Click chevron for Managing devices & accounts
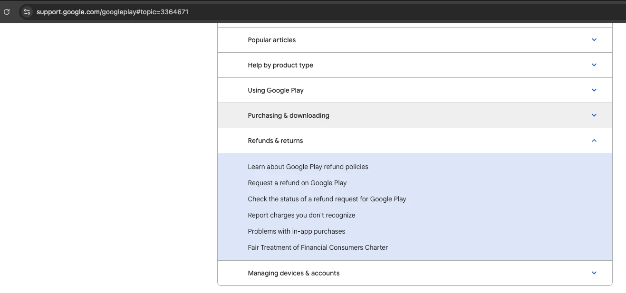Image resolution: width=626 pixels, height=293 pixels. [x=594, y=273]
